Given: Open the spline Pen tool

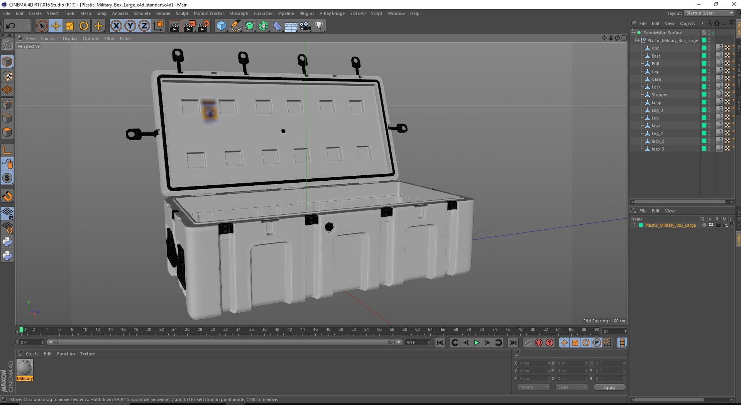Looking at the screenshot, I should coord(235,26).
